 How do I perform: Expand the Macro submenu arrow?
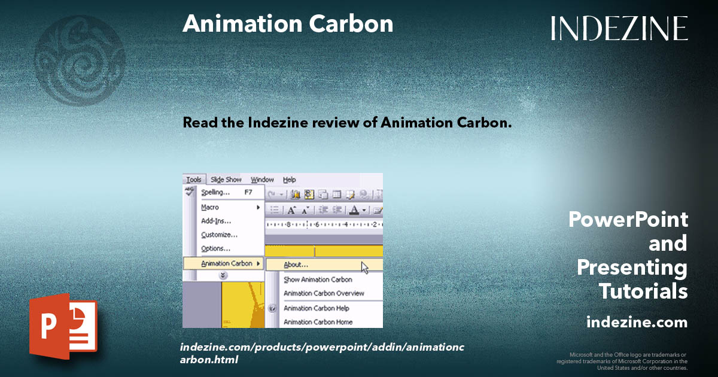pyautogui.click(x=258, y=208)
